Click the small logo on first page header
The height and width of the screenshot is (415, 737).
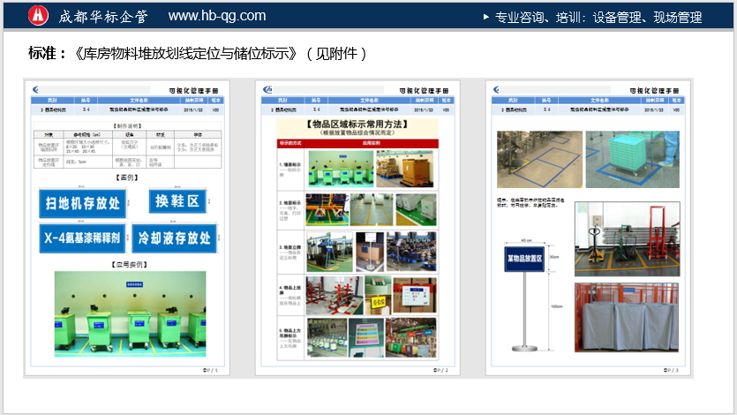tap(36, 90)
